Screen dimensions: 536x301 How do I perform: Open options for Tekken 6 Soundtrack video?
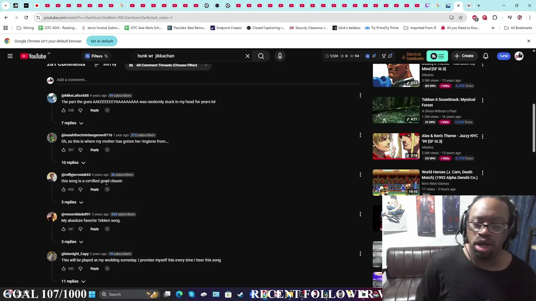pos(482,100)
